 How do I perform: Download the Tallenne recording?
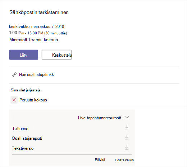click(x=127, y=127)
